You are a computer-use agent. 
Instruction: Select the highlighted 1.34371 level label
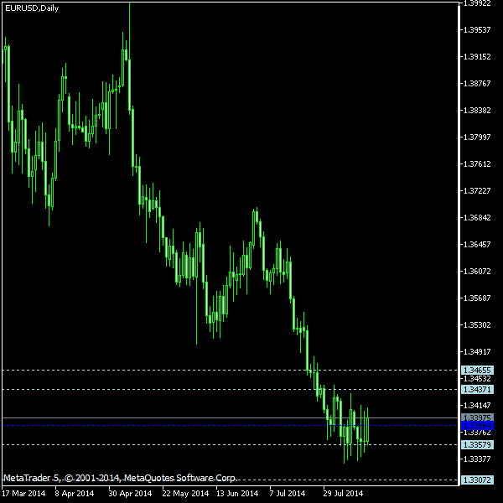click(x=477, y=390)
